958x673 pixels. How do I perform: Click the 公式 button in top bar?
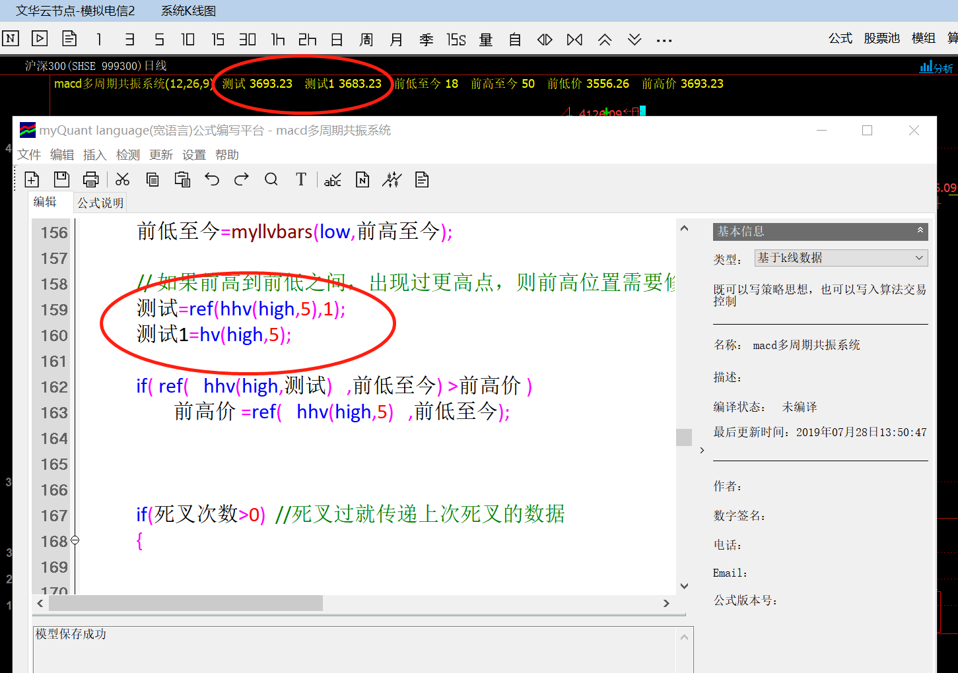tap(840, 38)
